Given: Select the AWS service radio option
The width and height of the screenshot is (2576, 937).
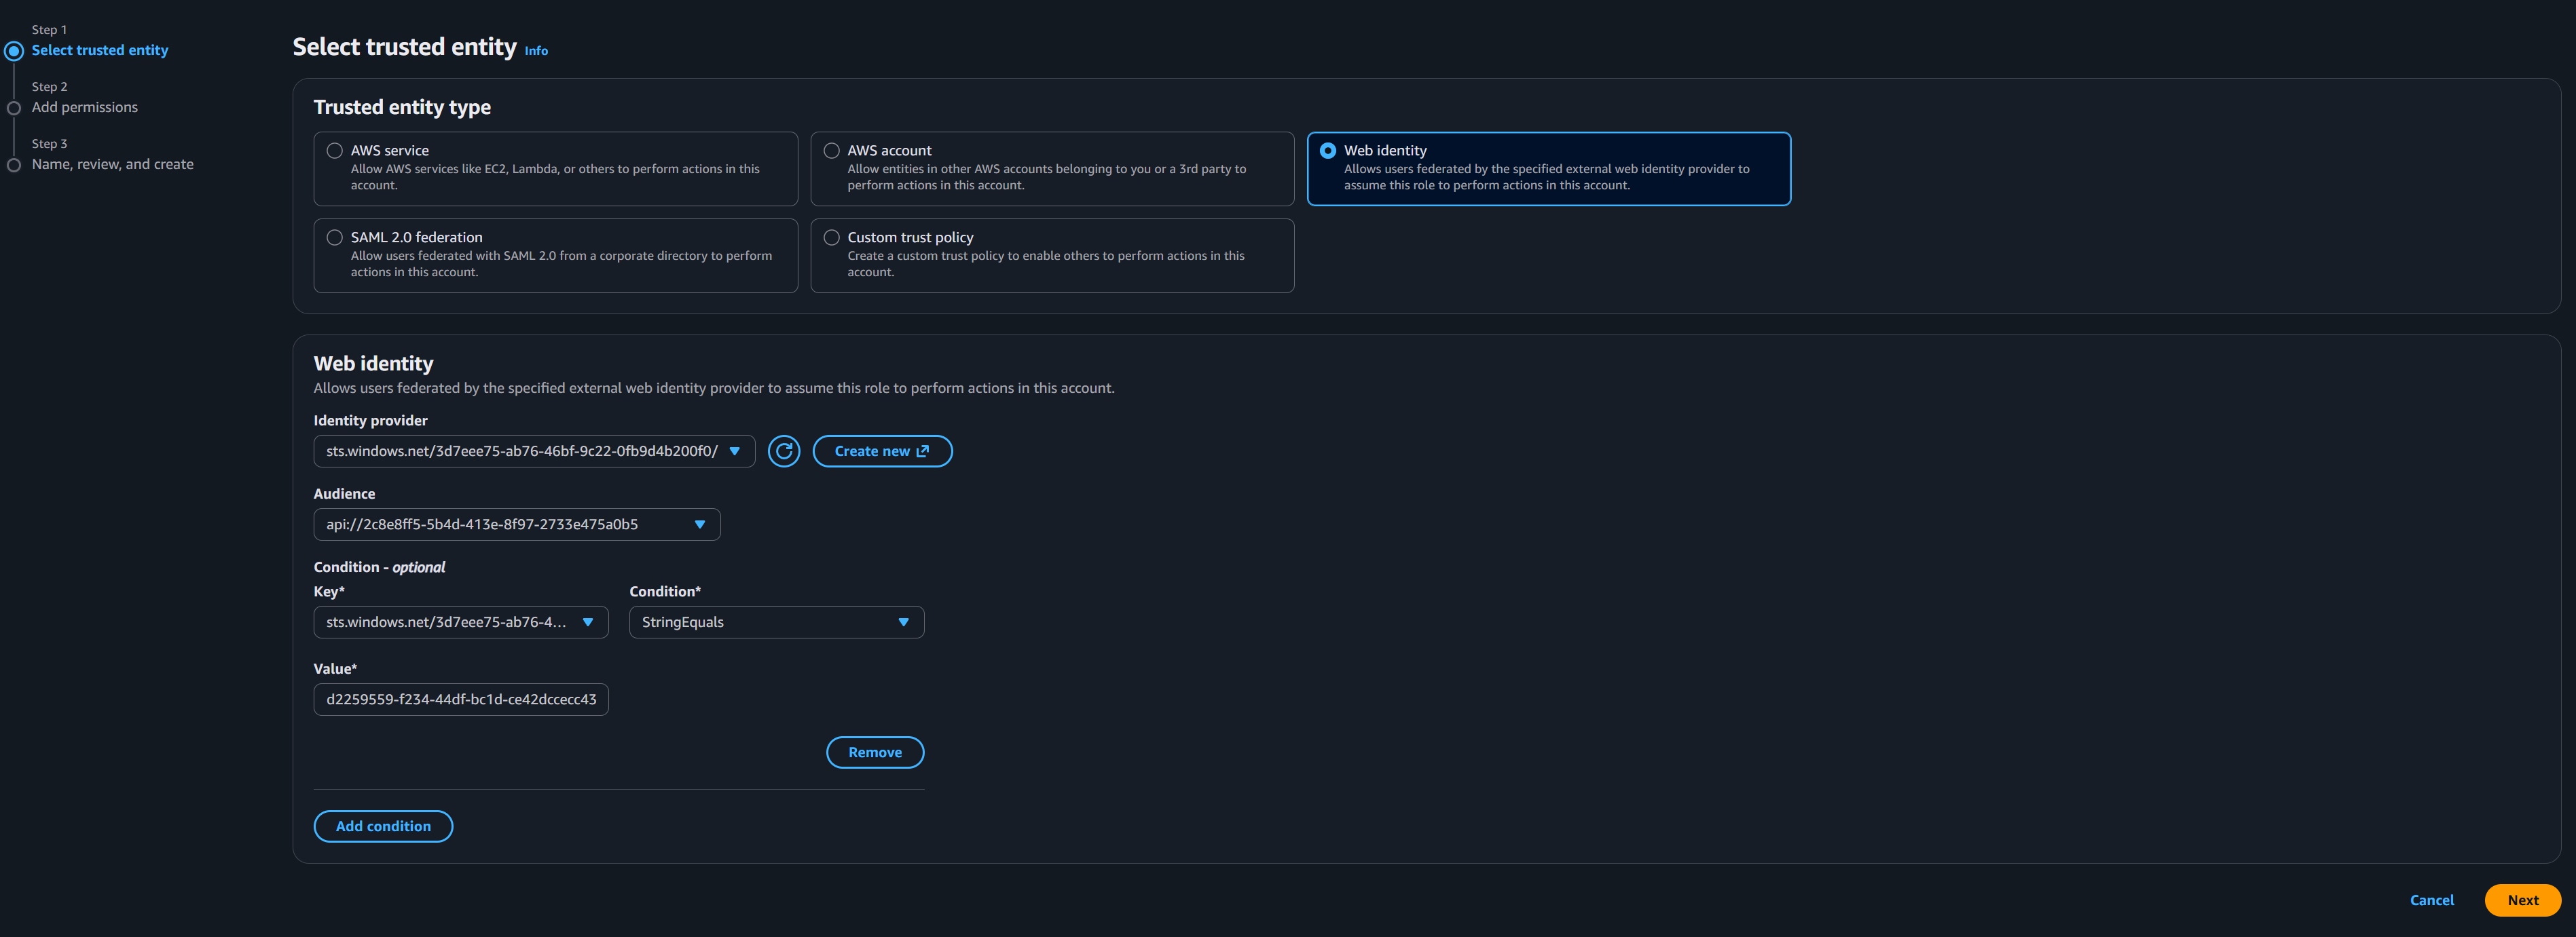Looking at the screenshot, I should click(335, 151).
